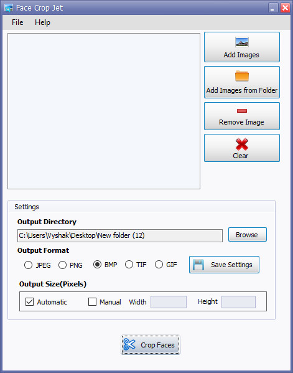Select the PNG output format

tap(62, 265)
